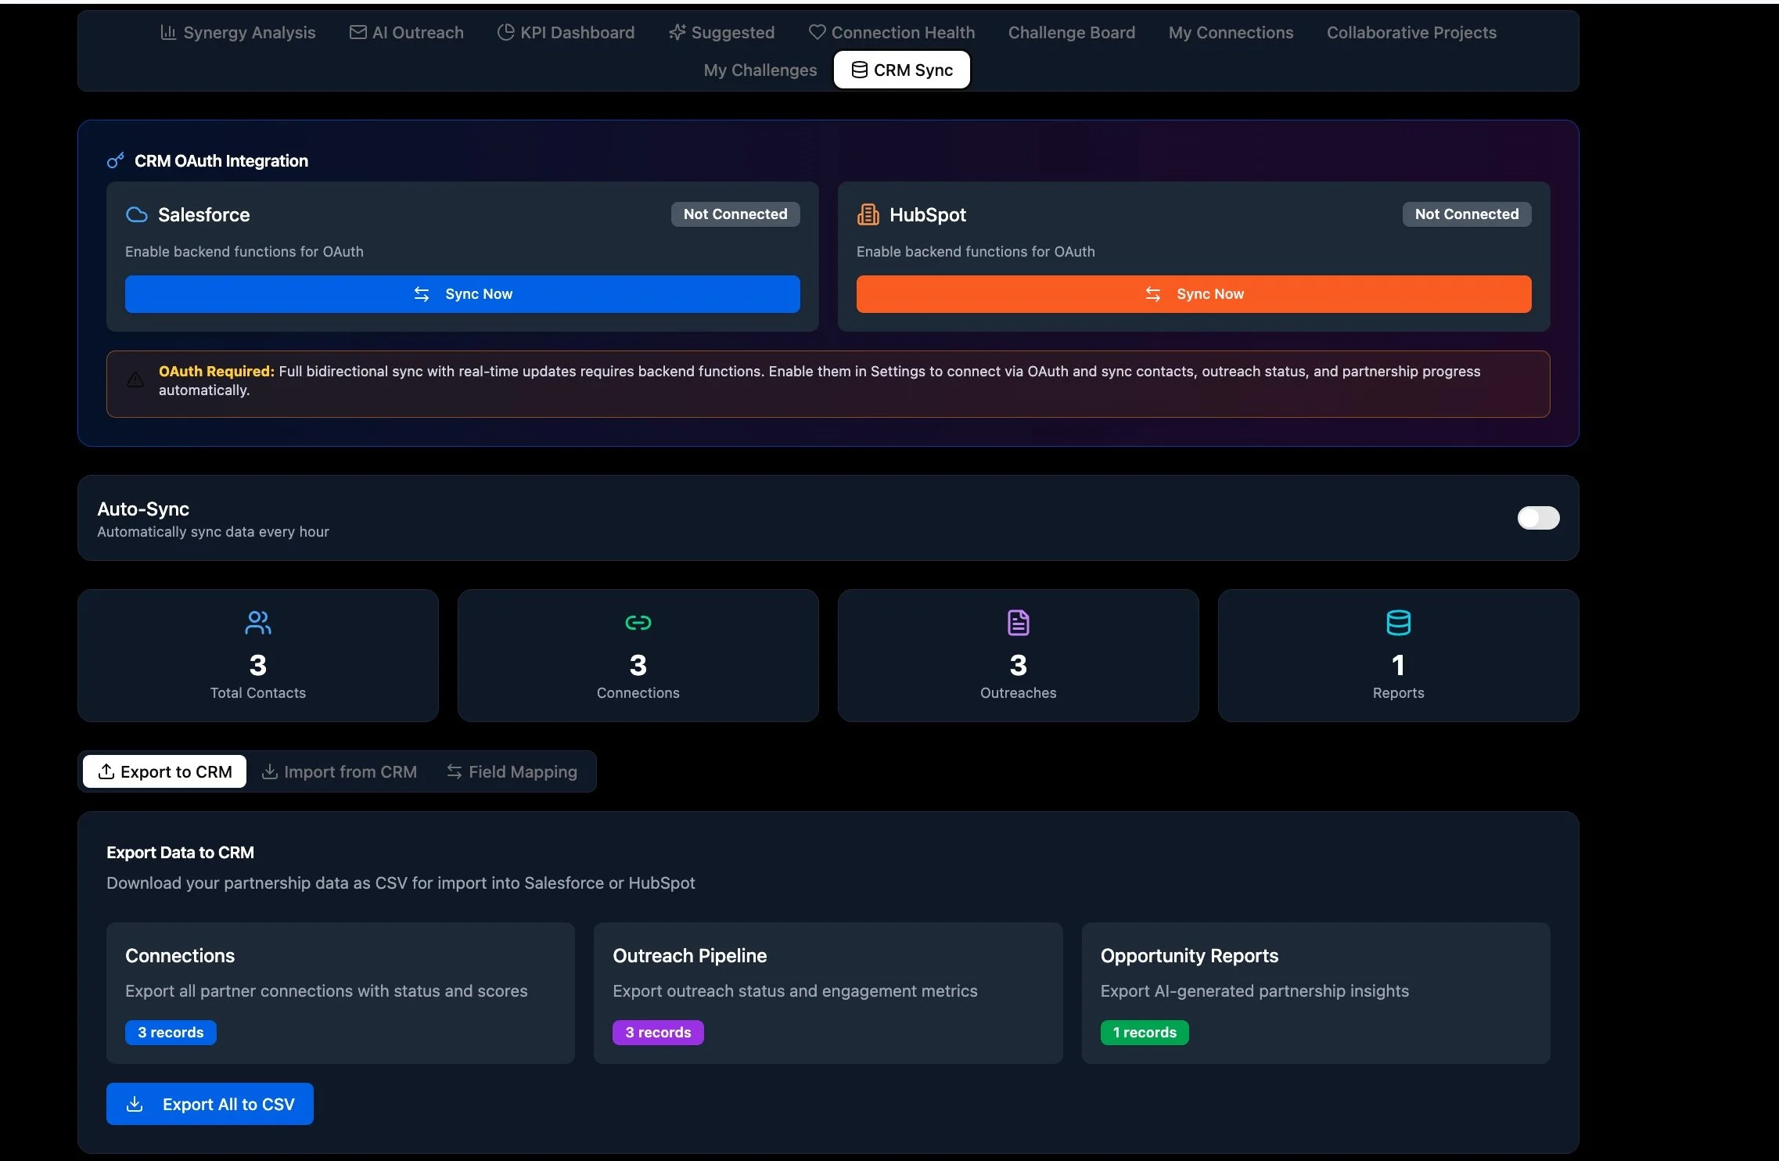Click the Reports database icon
1779x1161 pixels.
(x=1398, y=623)
